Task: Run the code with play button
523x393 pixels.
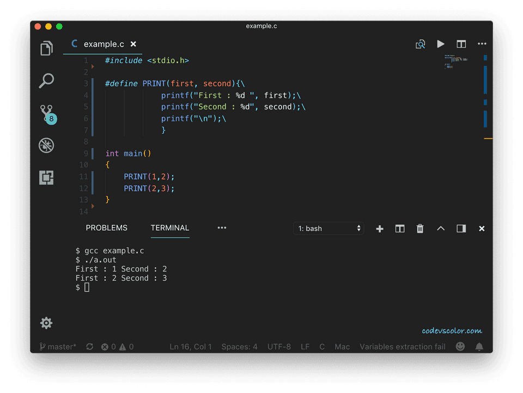Action: click(441, 44)
